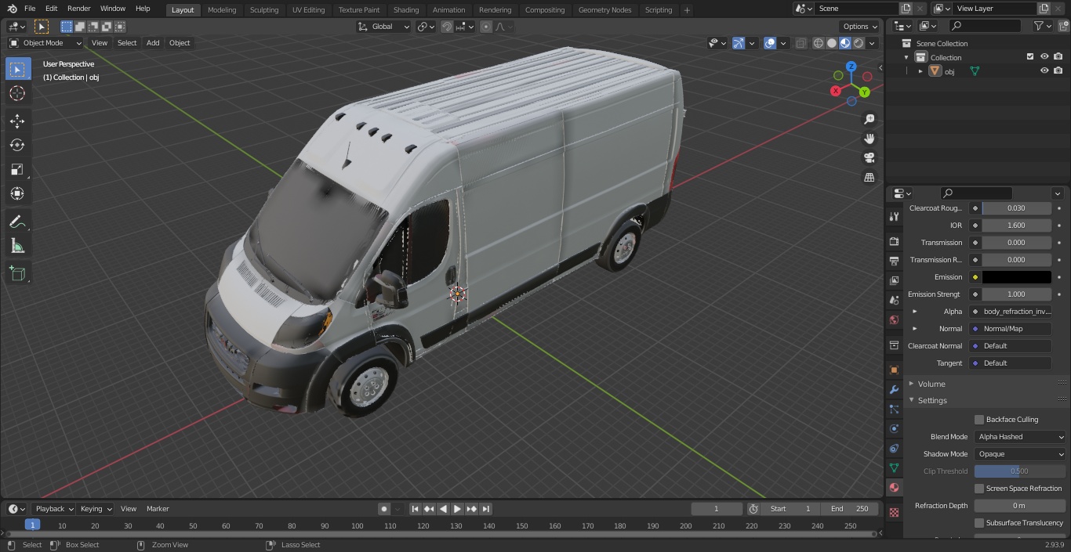This screenshot has width=1071, height=552.
Task: Open the viewport Add menu
Action: tap(153, 43)
